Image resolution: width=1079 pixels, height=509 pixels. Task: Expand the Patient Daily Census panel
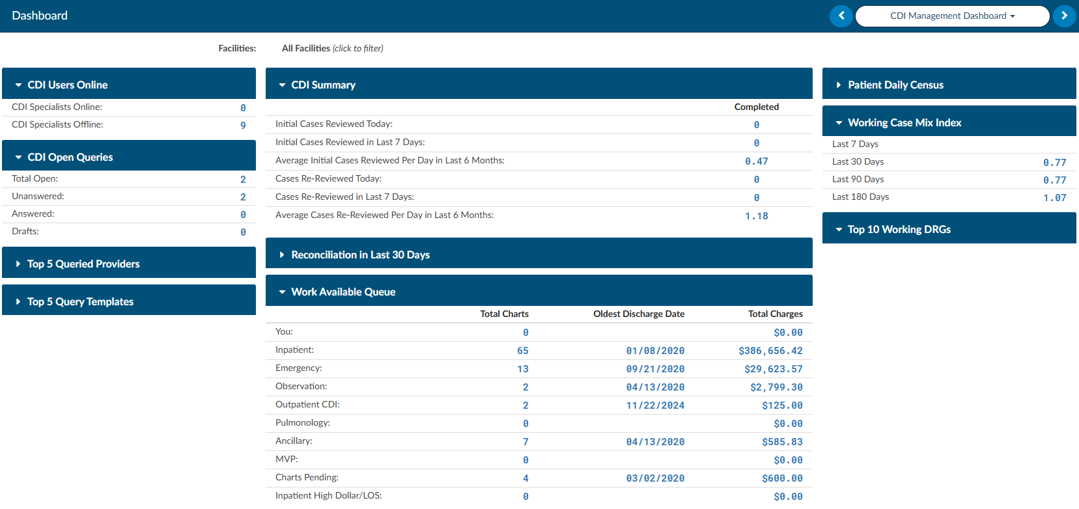point(949,85)
